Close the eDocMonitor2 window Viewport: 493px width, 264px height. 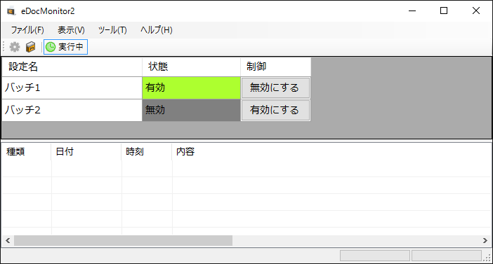pos(476,11)
